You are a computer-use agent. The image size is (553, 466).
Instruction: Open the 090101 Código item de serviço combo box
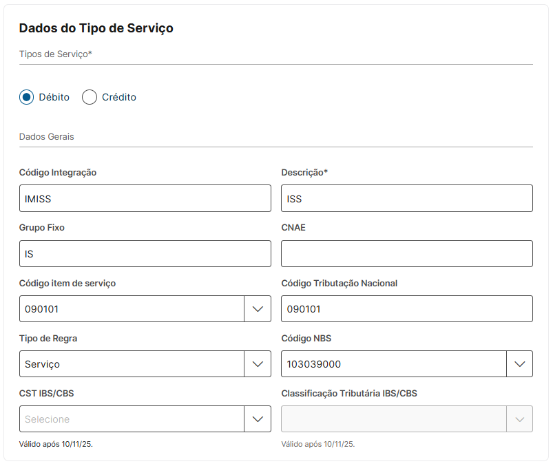coord(132,309)
